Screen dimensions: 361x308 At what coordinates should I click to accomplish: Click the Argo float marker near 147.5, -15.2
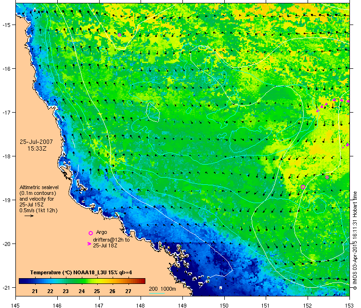coord(119,35)
